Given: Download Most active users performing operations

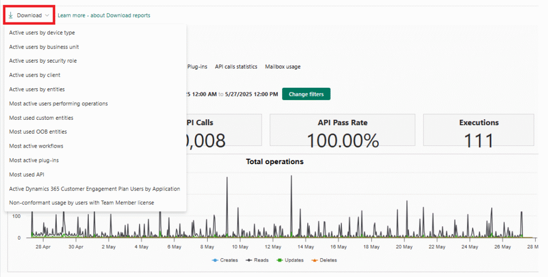Looking at the screenshot, I should pos(58,104).
